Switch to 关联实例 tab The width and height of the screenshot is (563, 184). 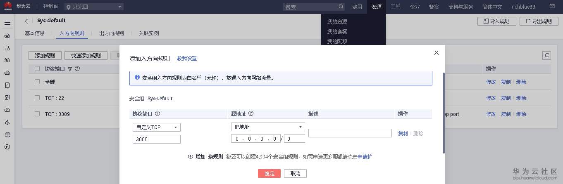(x=149, y=33)
